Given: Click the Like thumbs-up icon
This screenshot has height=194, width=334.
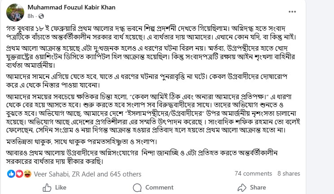Looking at the screenshot, I should [46, 187].
